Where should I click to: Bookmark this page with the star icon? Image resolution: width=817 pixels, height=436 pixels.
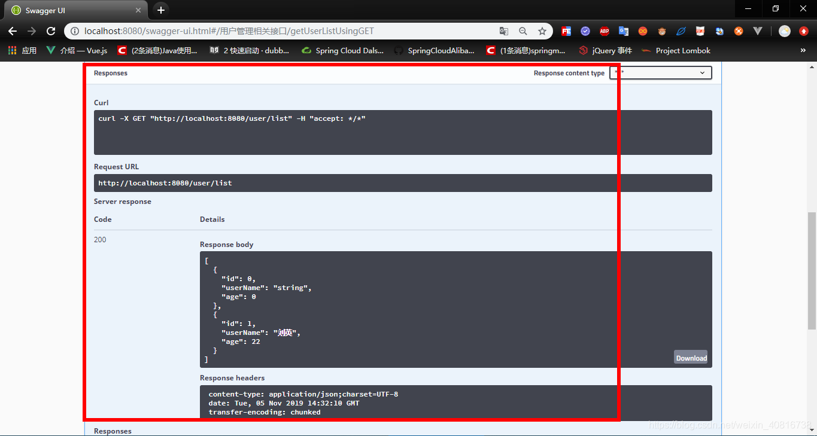tap(542, 31)
